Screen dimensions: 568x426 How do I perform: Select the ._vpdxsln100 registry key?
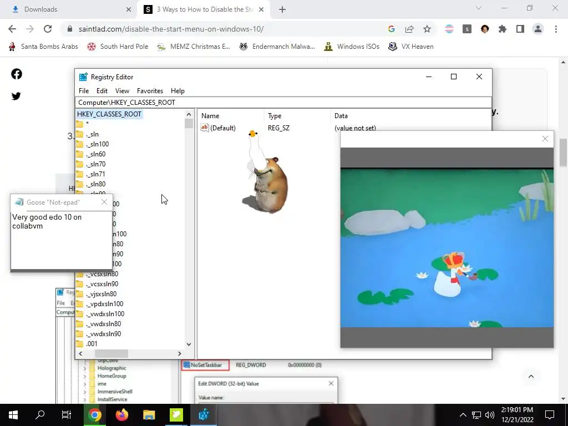104,304
